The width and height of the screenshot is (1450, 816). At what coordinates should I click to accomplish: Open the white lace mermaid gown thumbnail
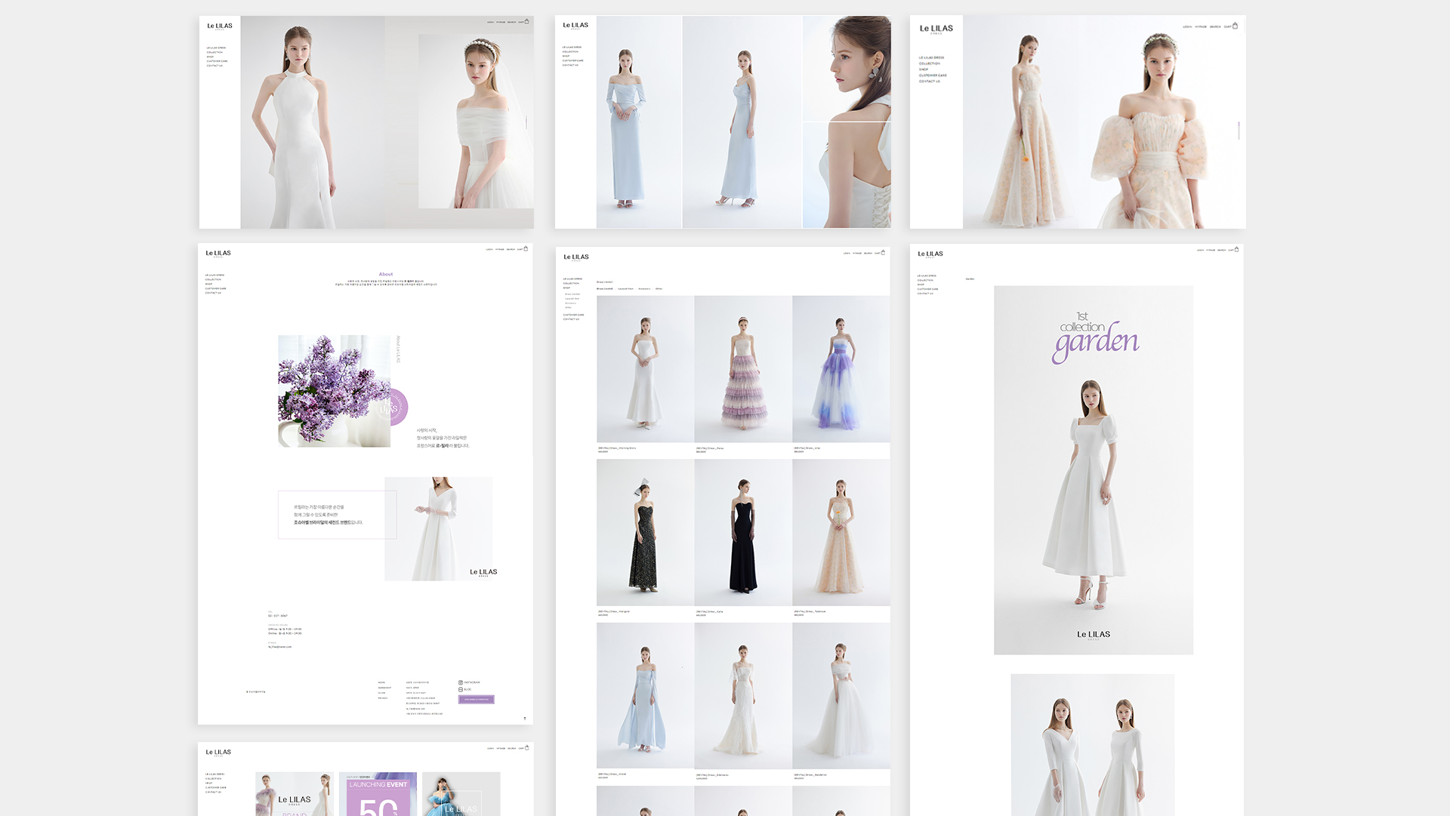pyautogui.click(x=743, y=695)
